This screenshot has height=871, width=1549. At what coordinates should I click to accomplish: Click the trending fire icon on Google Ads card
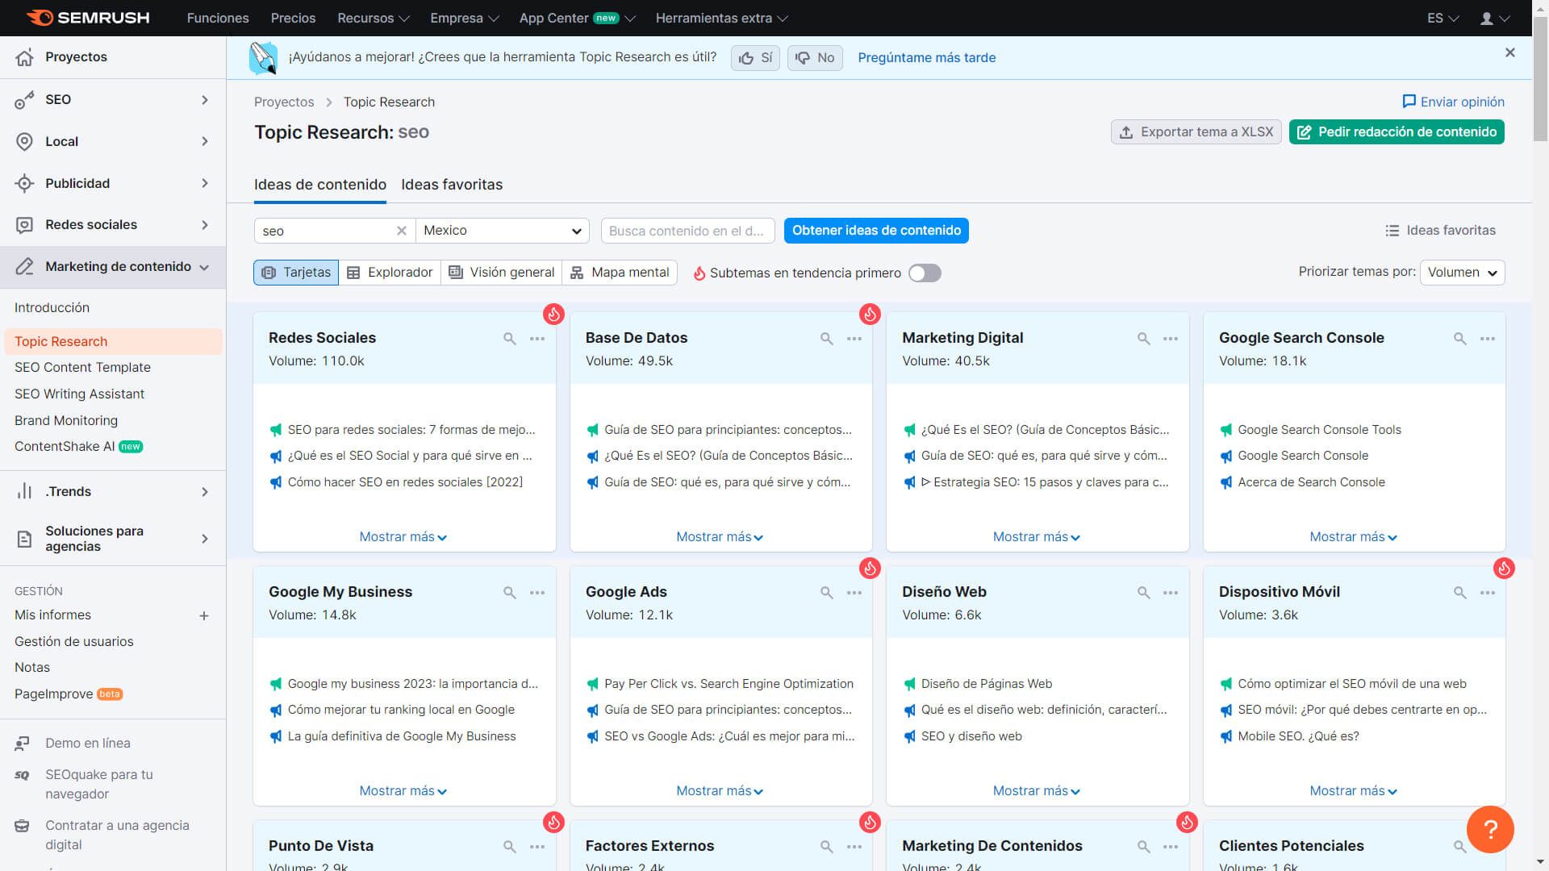click(871, 568)
